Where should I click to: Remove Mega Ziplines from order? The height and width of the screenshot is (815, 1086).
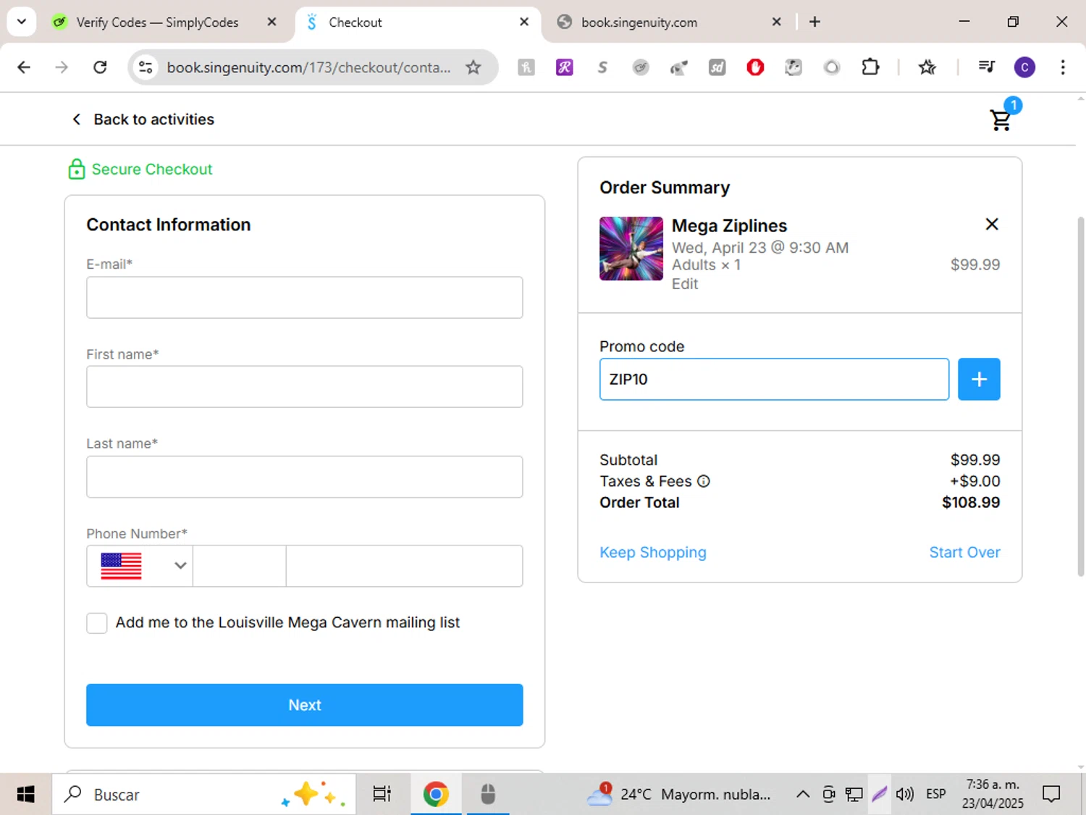point(992,225)
